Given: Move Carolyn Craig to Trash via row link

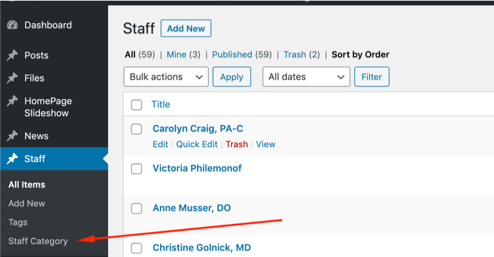Looking at the screenshot, I should [x=237, y=144].
